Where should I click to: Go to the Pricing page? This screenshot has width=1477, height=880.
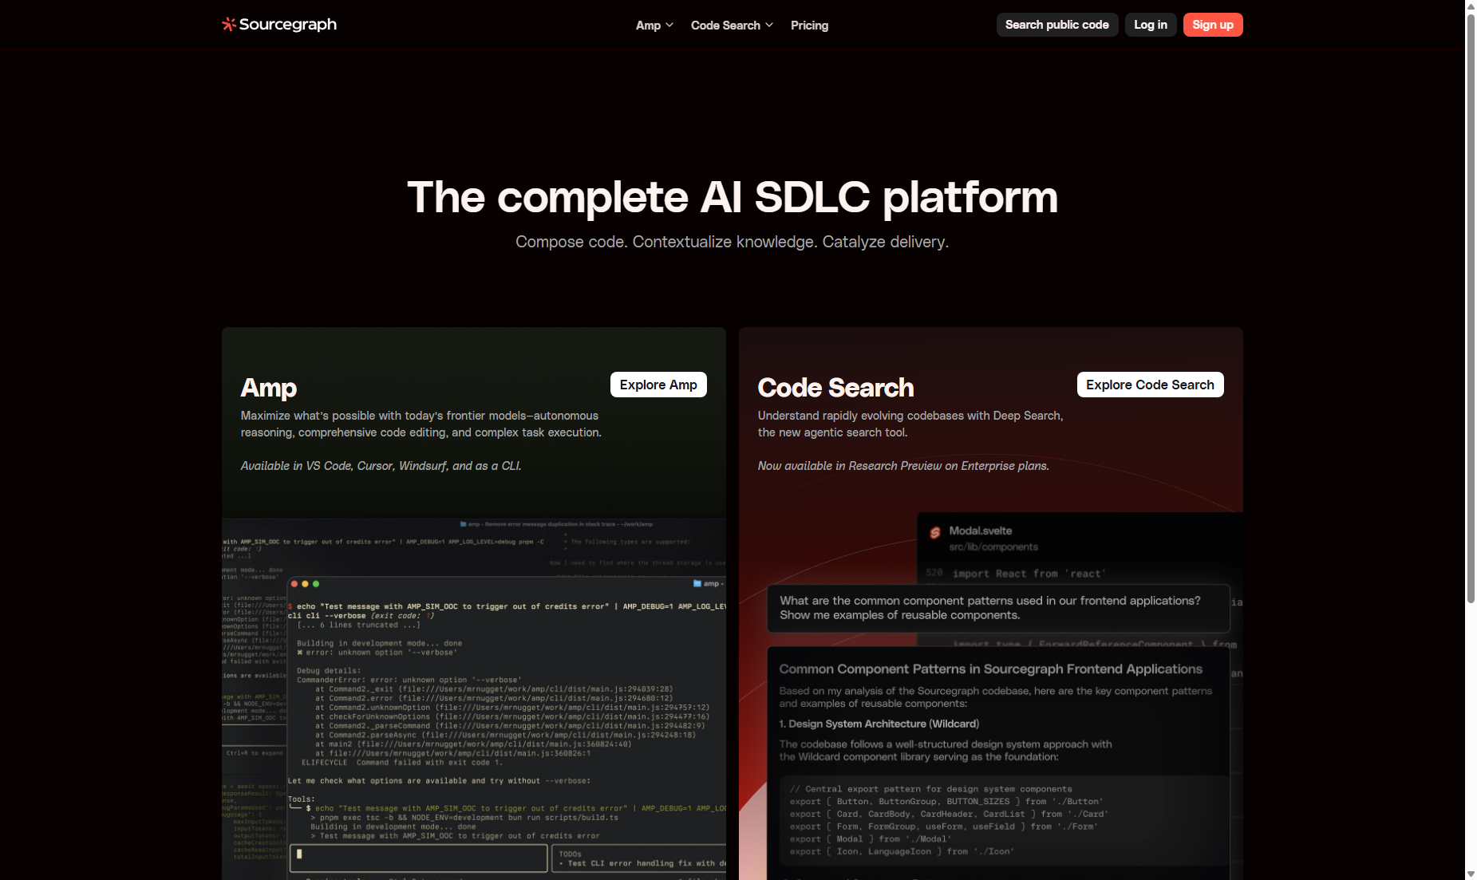[x=809, y=26]
